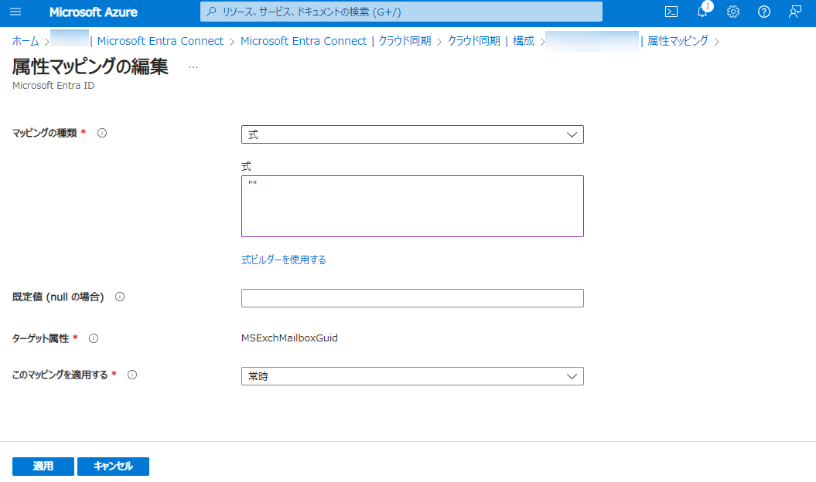The height and width of the screenshot is (482, 816).
Task: Click the キャンセル button
Action: click(113, 467)
